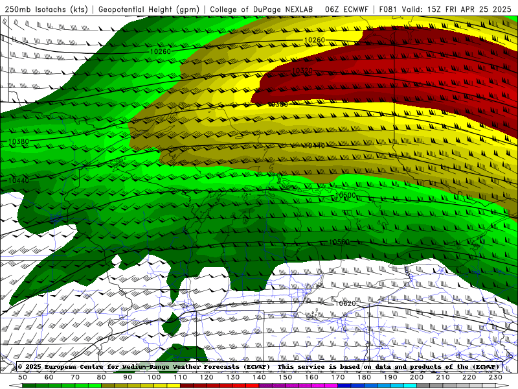Click the 'Geopotential Height (gpm)' header text

click(x=149, y=10)
